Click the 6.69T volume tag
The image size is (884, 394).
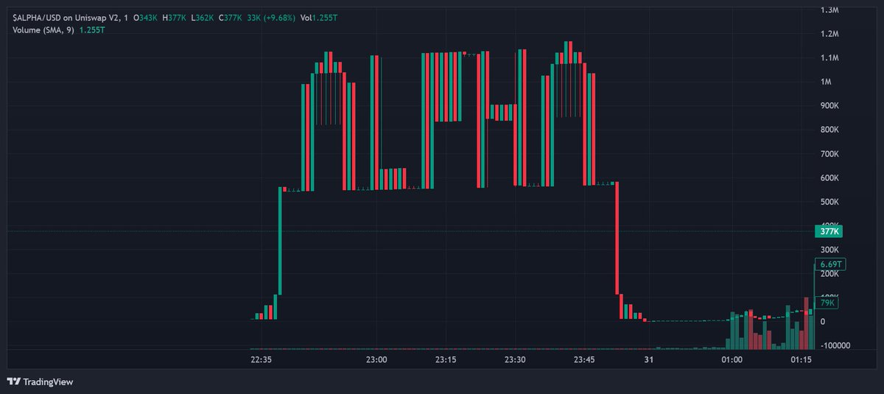830,264
